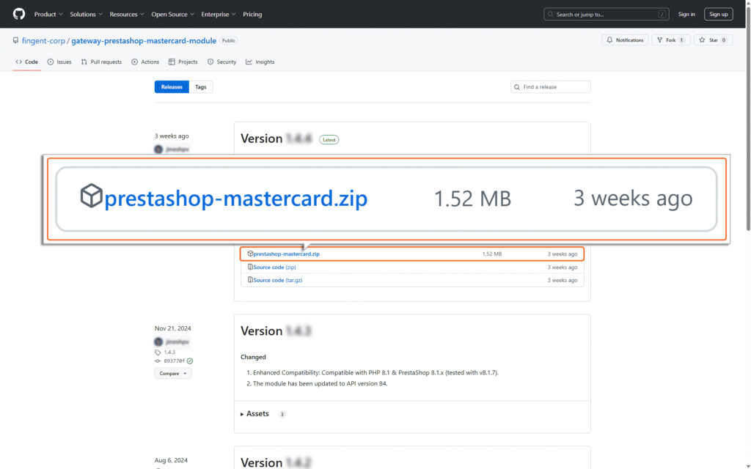This screenshot has height=469, width=751.
Task: Click the GitHub octocat logo
Action: click(18, 13)
